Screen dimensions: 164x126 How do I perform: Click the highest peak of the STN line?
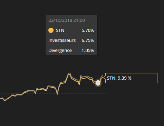(x=69, y=74)
